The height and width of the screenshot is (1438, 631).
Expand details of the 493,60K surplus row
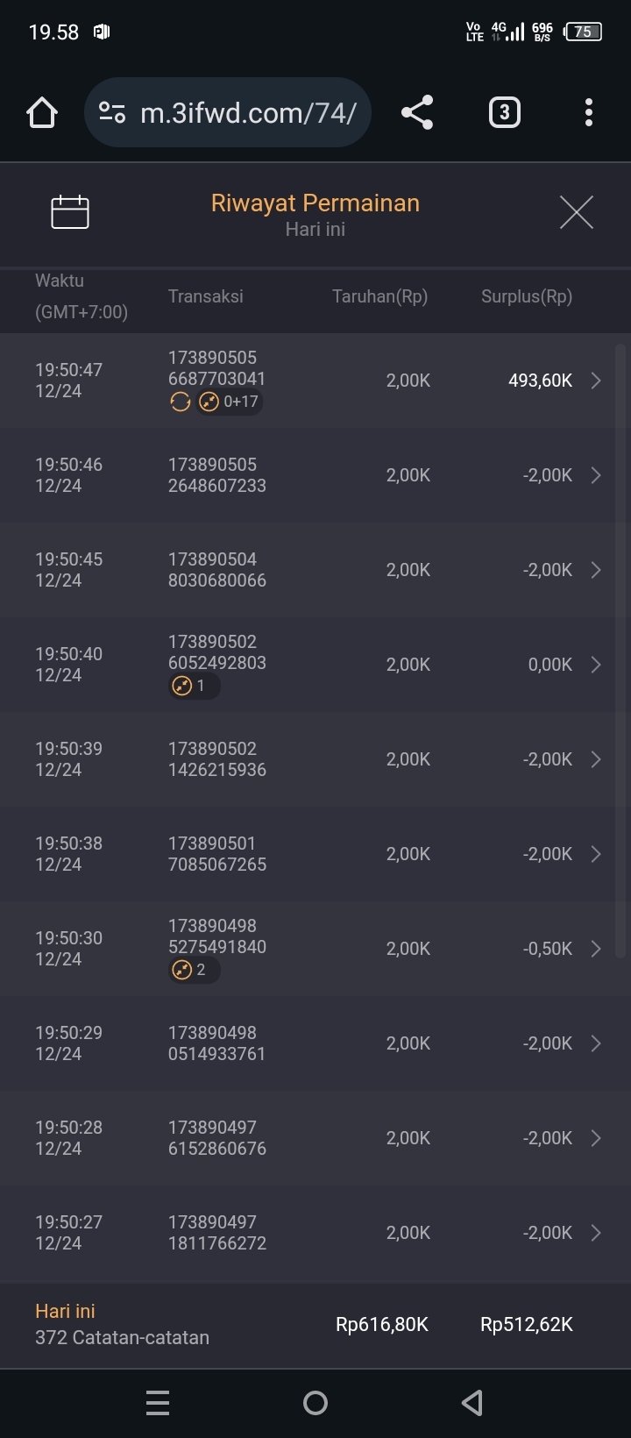[596, 381]
